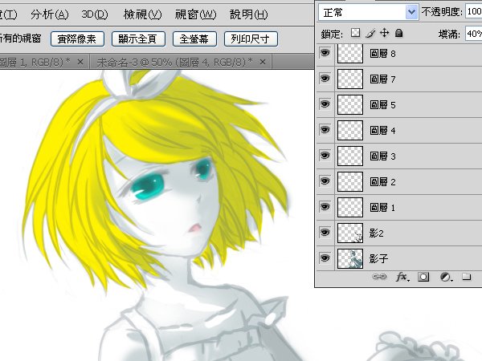Click the lock all padlock icon
Viewport: 482px width, 361px height.
point(398,33)
